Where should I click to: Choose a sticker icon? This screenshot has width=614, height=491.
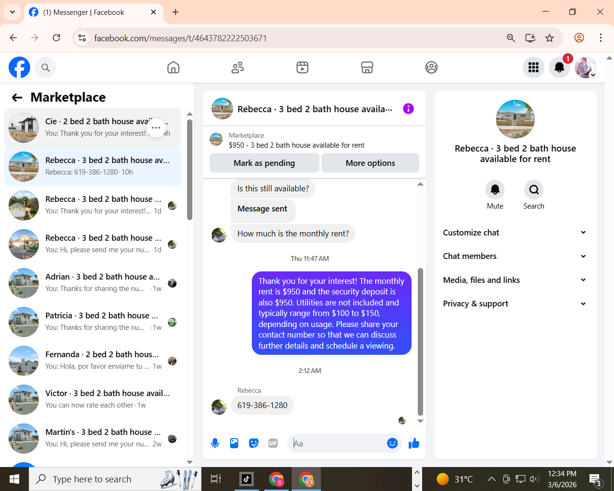(x=254, y=444)
